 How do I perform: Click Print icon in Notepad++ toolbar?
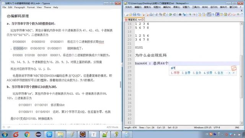151,15
